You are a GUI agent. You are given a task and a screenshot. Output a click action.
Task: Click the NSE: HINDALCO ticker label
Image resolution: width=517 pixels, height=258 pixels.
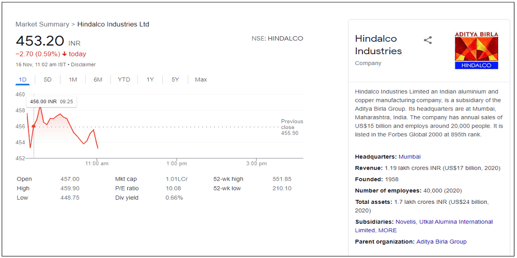click(x=277, y=39)
